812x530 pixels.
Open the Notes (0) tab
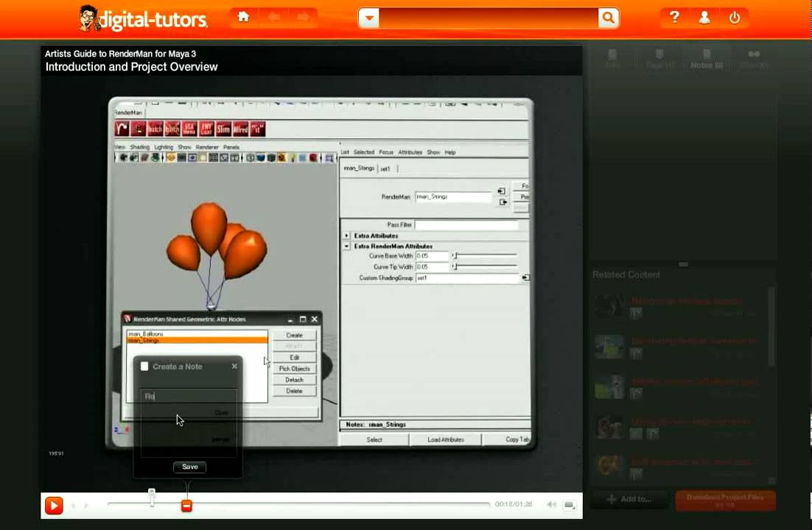tap(707, 59)
